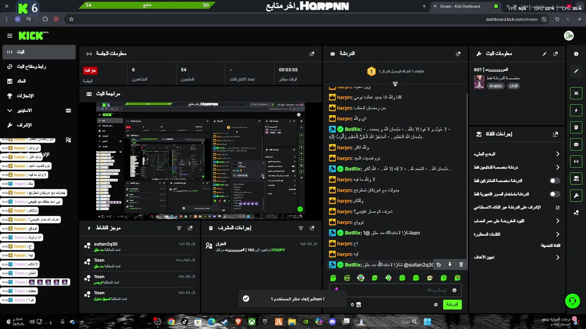This screenshot has width=586, height=329.
Task: Enable الدردشة مخصصة للمشتركين فقط toggle
Action: [x=554, y=181]
